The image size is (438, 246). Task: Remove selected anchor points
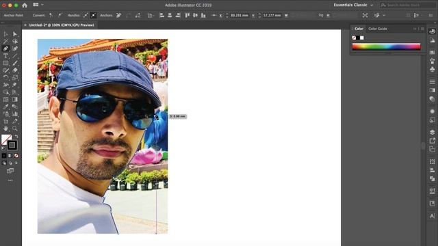pos(118,15)
